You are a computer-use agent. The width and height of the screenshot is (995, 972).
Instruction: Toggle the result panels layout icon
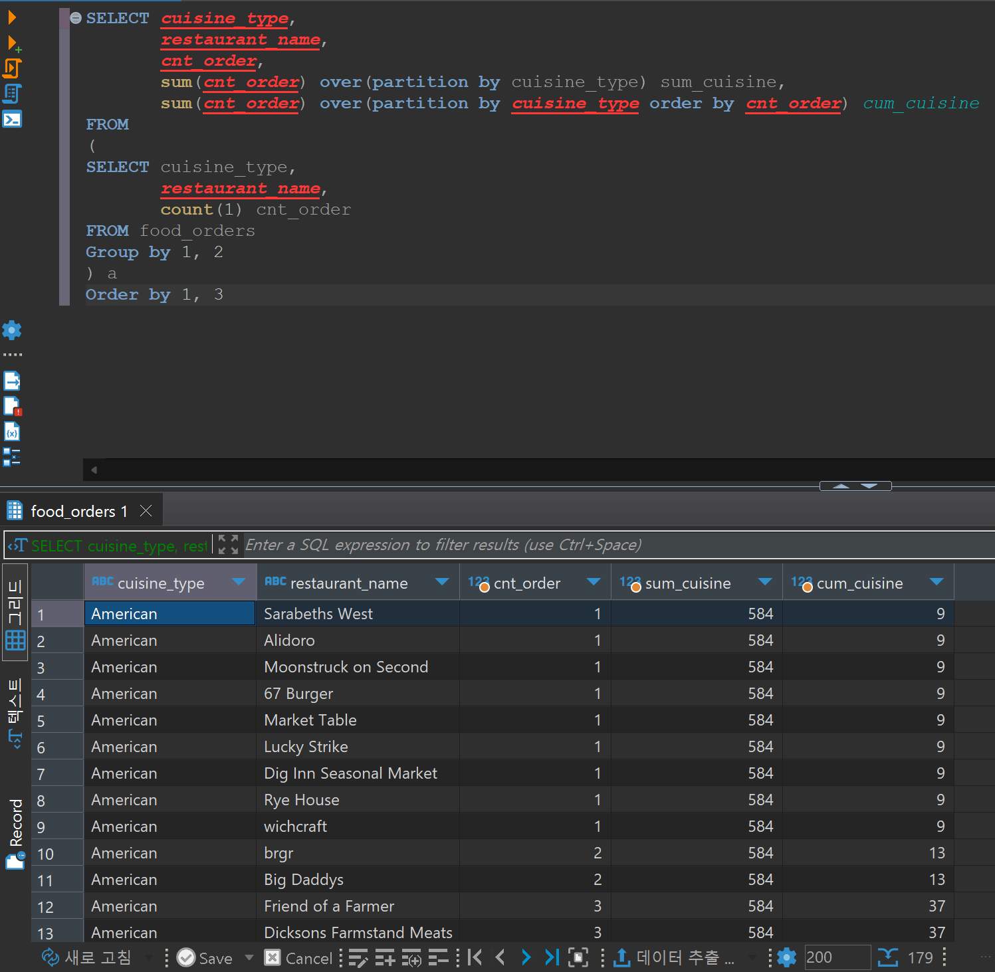tap(12, 457)
